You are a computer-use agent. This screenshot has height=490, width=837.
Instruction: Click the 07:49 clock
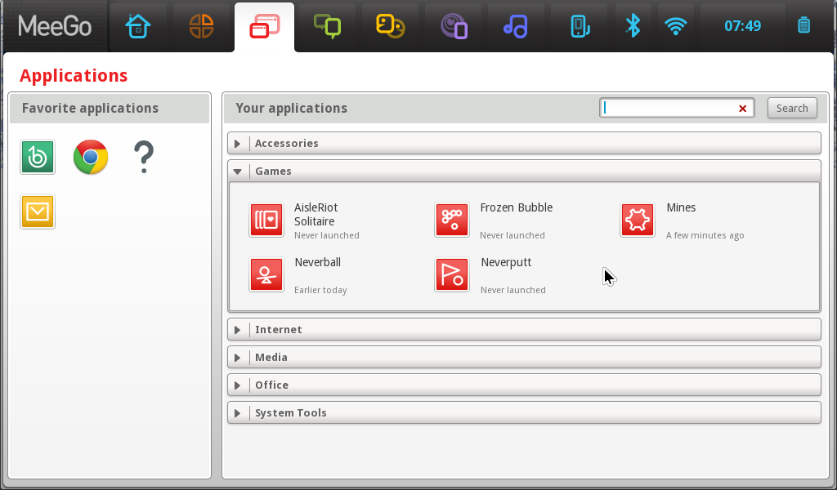(x=742, y=25)
